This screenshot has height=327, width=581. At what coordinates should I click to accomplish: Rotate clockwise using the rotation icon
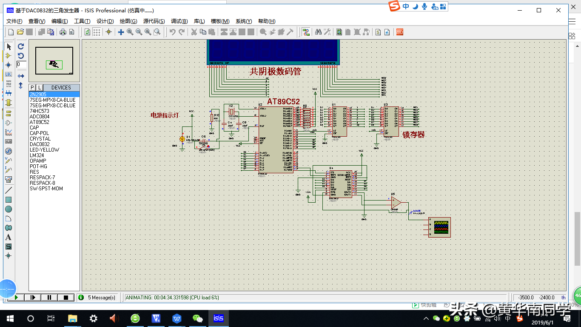[x=21, y=46]
